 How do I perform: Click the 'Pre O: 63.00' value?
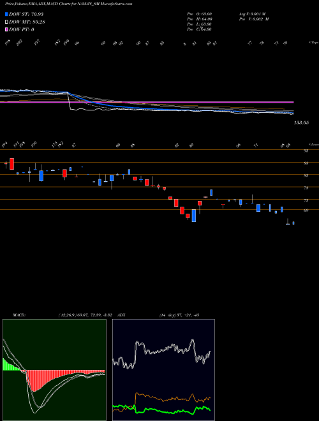click(200, 14)
